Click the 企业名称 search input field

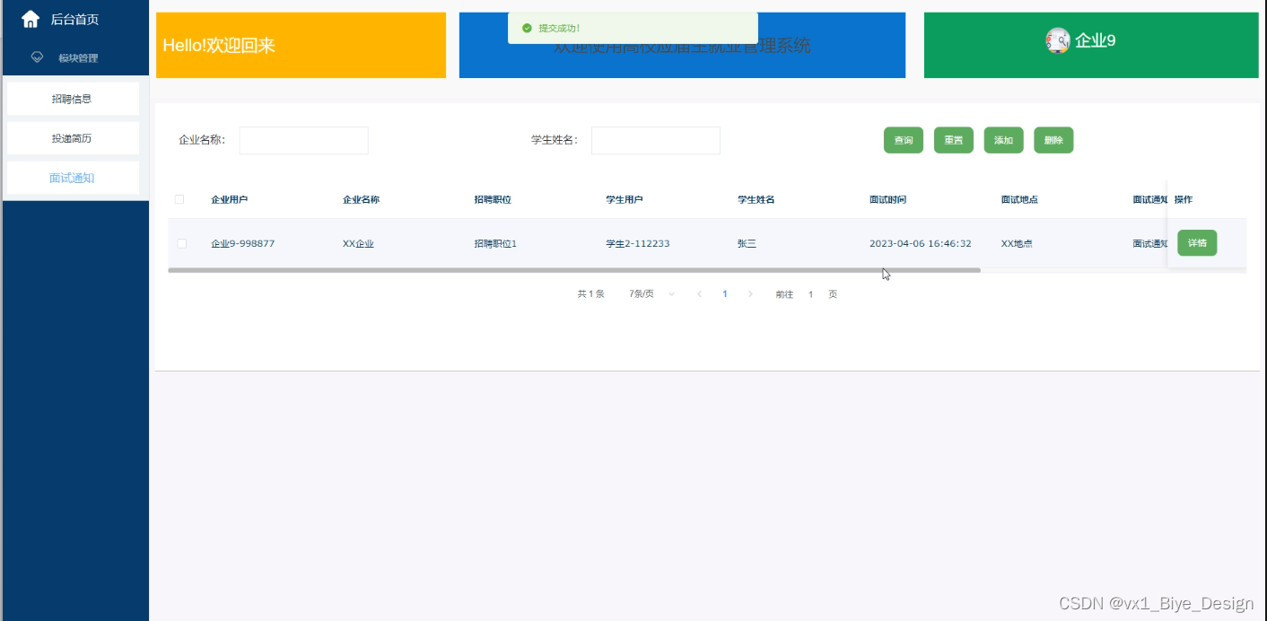[x=303, y=140]
